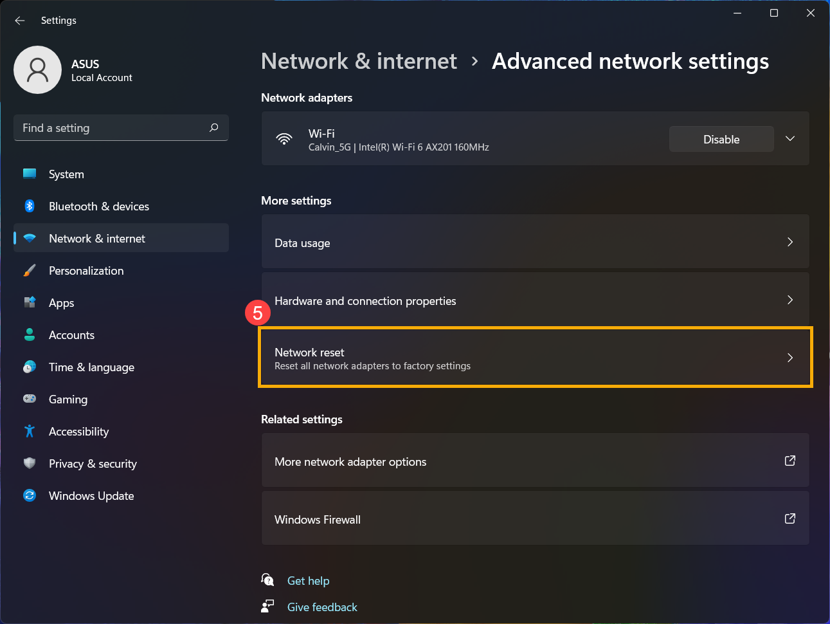Click the back arrow in Settings header

pyautogui.click(x=20, y=21)
